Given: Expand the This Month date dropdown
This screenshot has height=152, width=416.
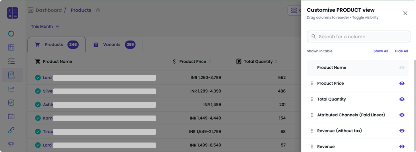Looking at the screenshot, I should (x=45, y=26).
